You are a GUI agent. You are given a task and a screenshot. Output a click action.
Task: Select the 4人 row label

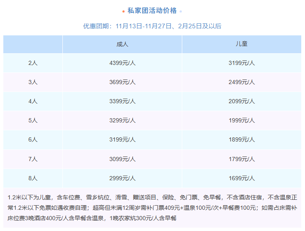pos(33,101)
